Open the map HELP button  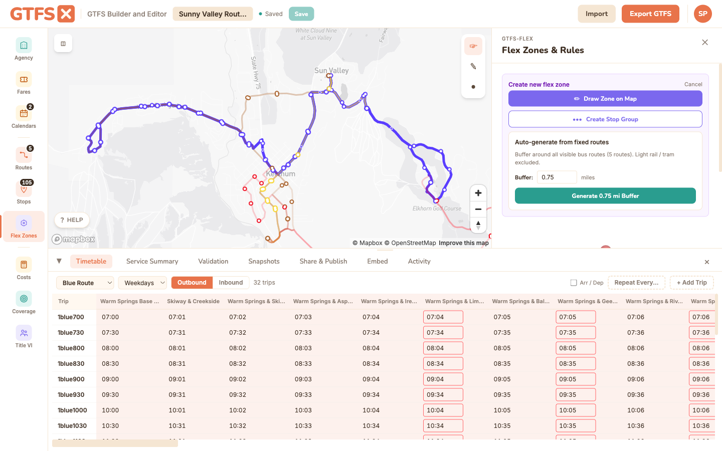coord(72,220)
